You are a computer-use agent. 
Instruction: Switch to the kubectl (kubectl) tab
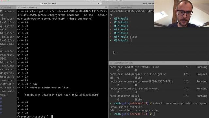[48, 3]
